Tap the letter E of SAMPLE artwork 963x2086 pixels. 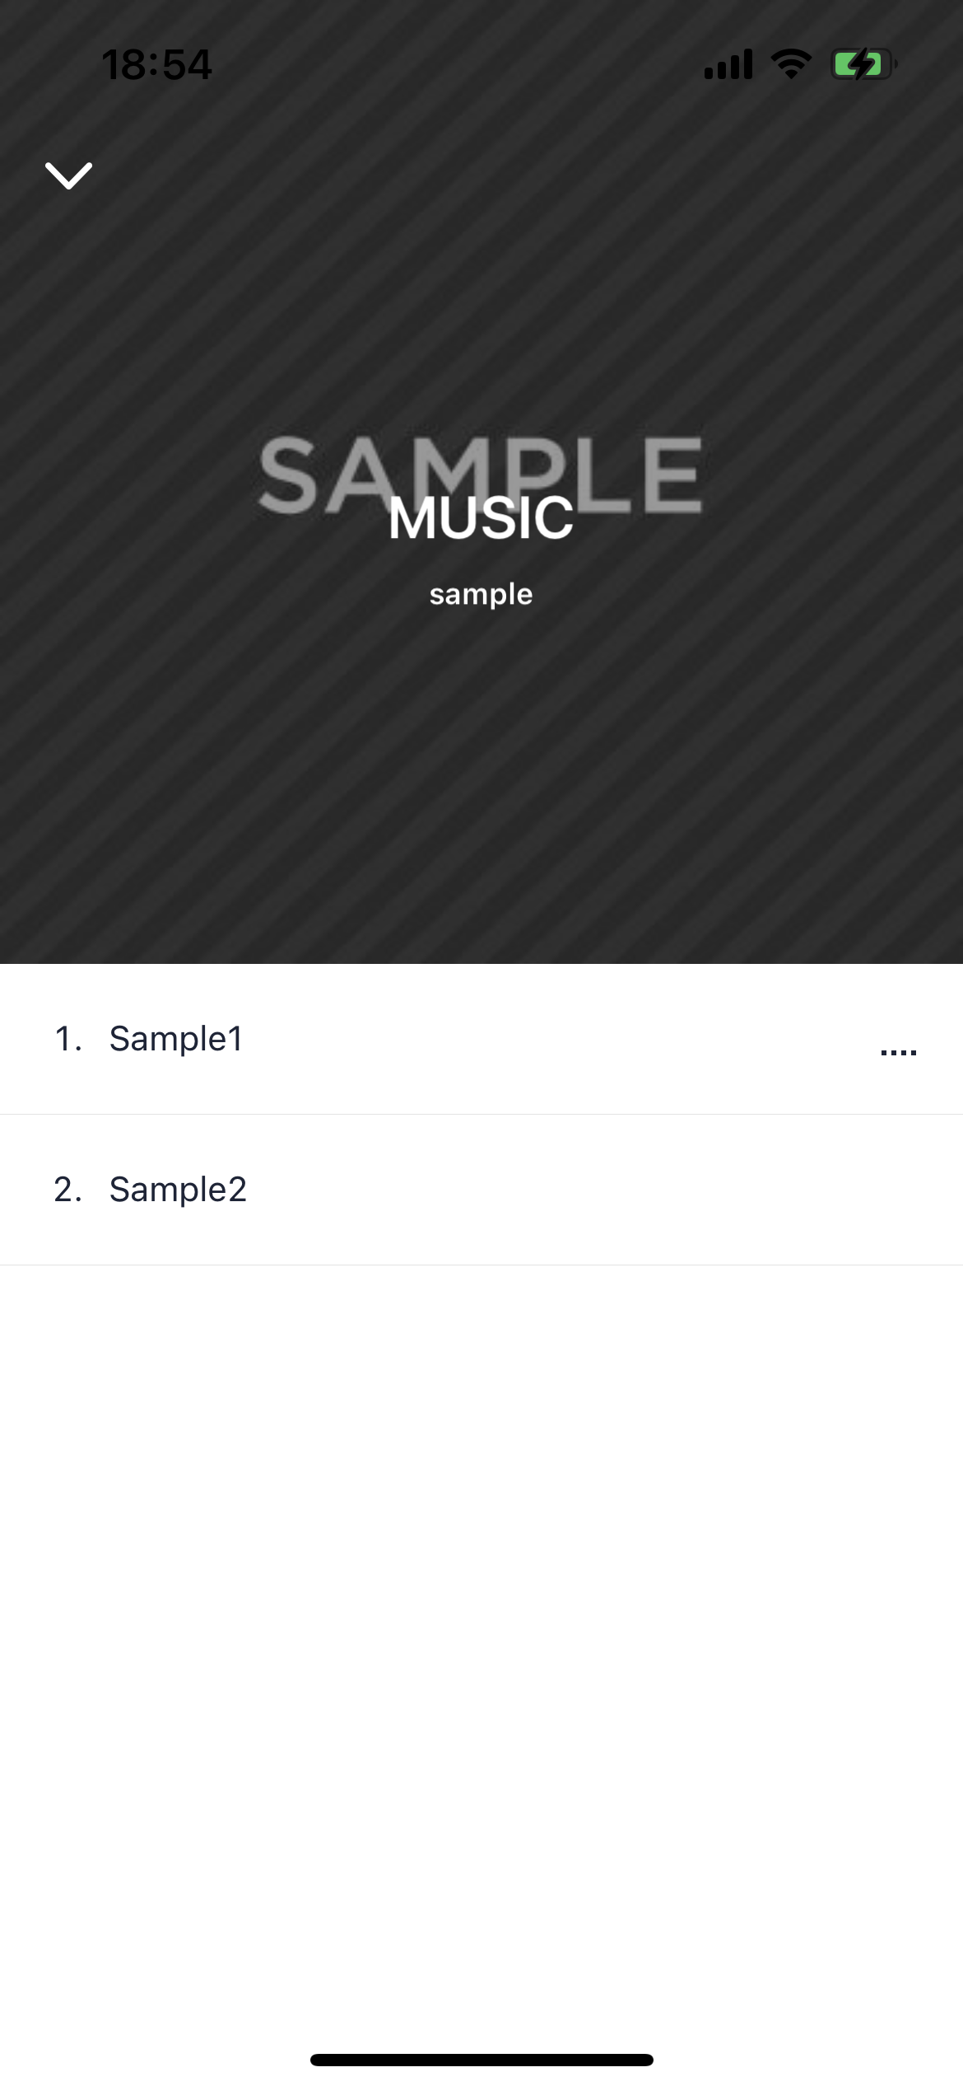[x=672, y=475]
